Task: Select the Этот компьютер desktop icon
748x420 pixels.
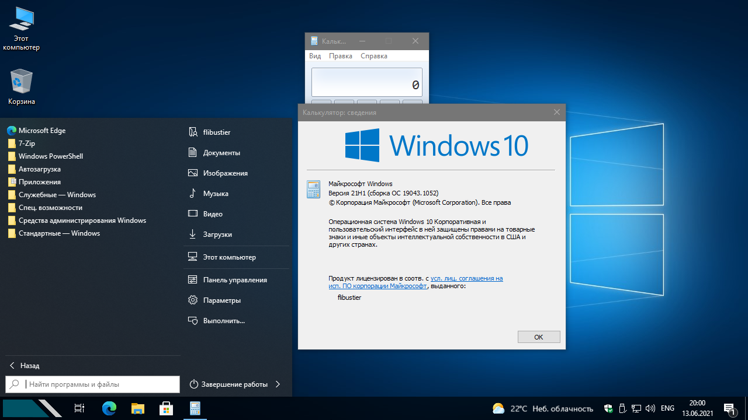Action: pyautogui.click(x=22, y=29)
